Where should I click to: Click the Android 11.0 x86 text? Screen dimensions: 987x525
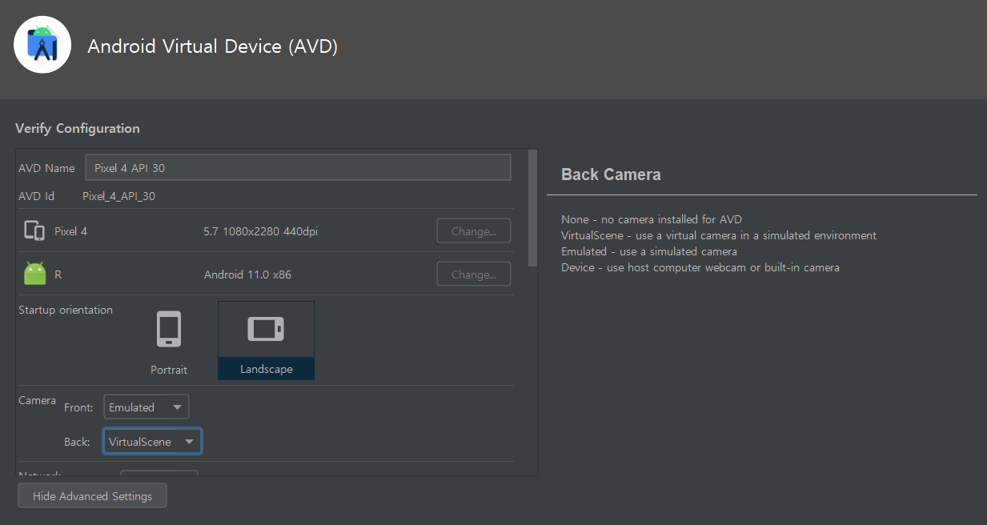tap(248, 275)
